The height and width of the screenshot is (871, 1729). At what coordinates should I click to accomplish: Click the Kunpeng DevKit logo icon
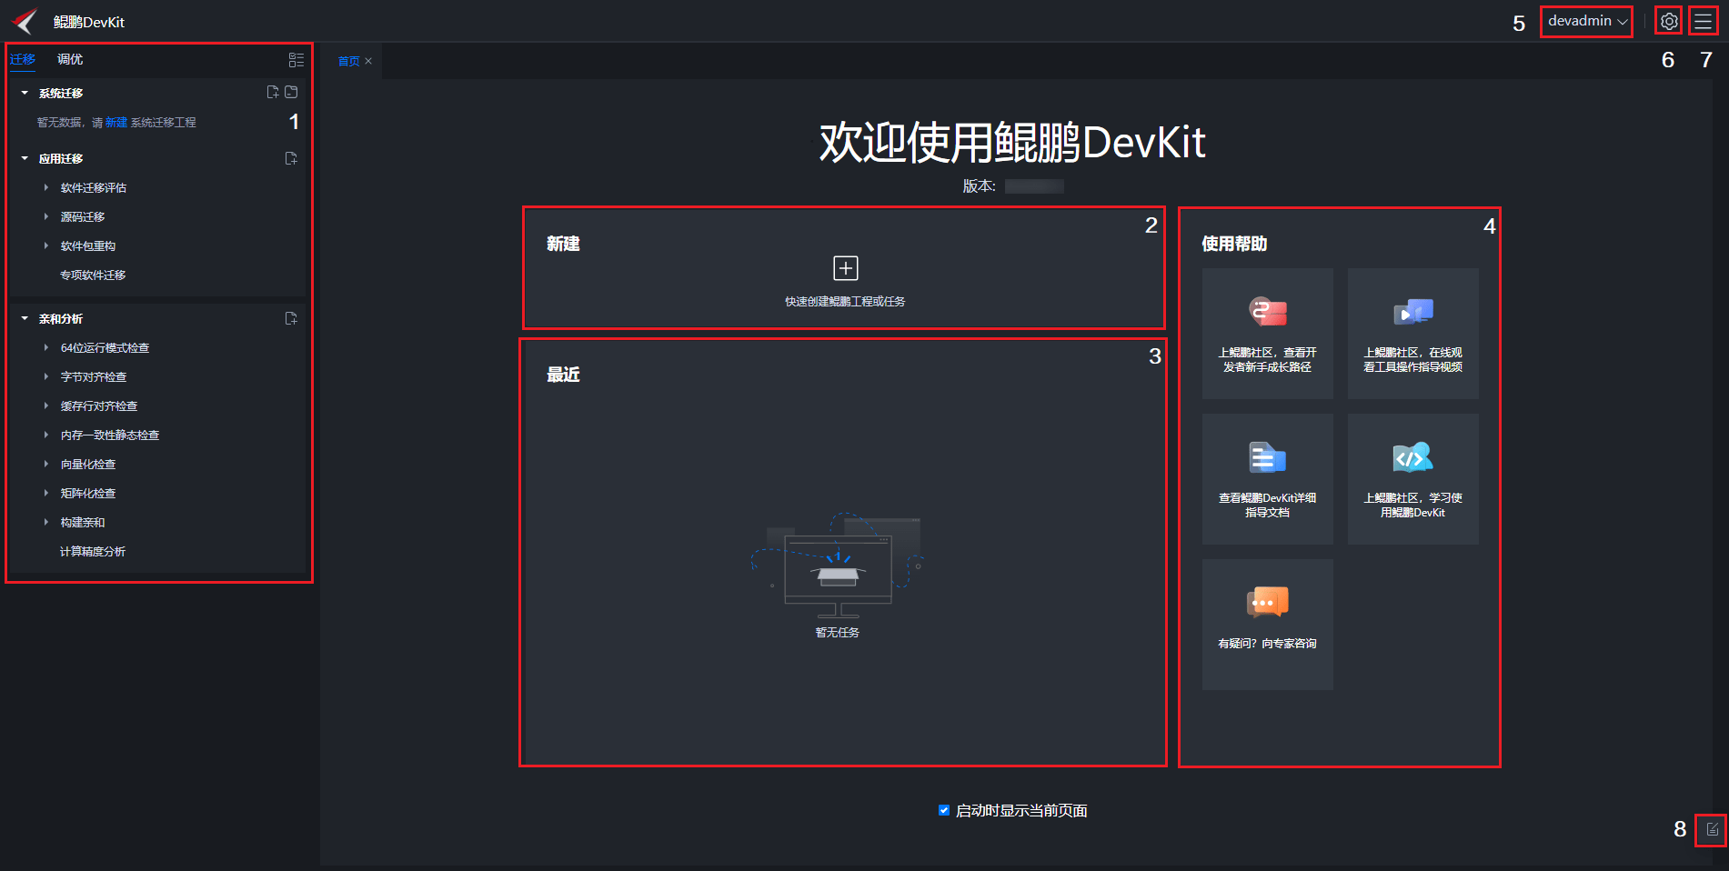25,21
